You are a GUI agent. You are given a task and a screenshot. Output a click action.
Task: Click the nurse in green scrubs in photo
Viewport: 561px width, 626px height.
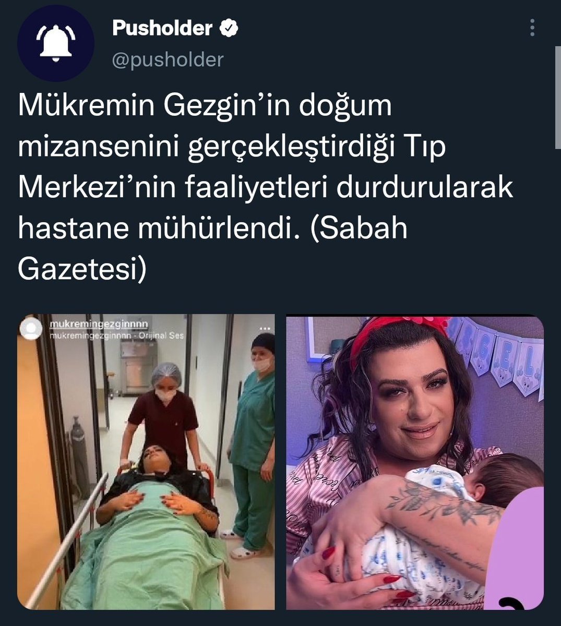(x=254, y=446)
